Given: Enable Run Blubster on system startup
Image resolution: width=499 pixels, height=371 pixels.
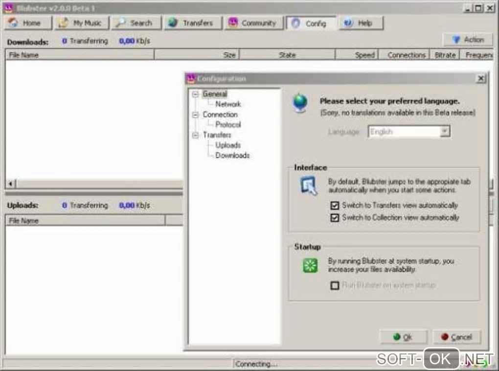Looking at the screenshot, I should pos(335,285).
